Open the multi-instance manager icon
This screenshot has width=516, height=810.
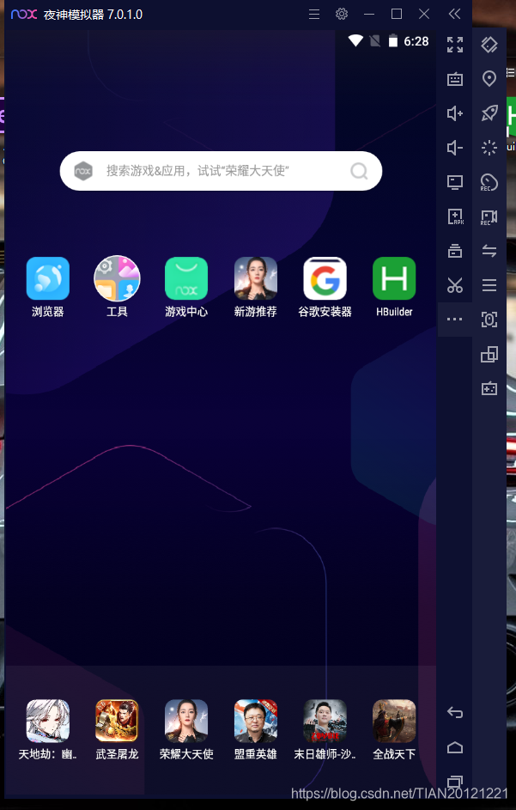489,354
